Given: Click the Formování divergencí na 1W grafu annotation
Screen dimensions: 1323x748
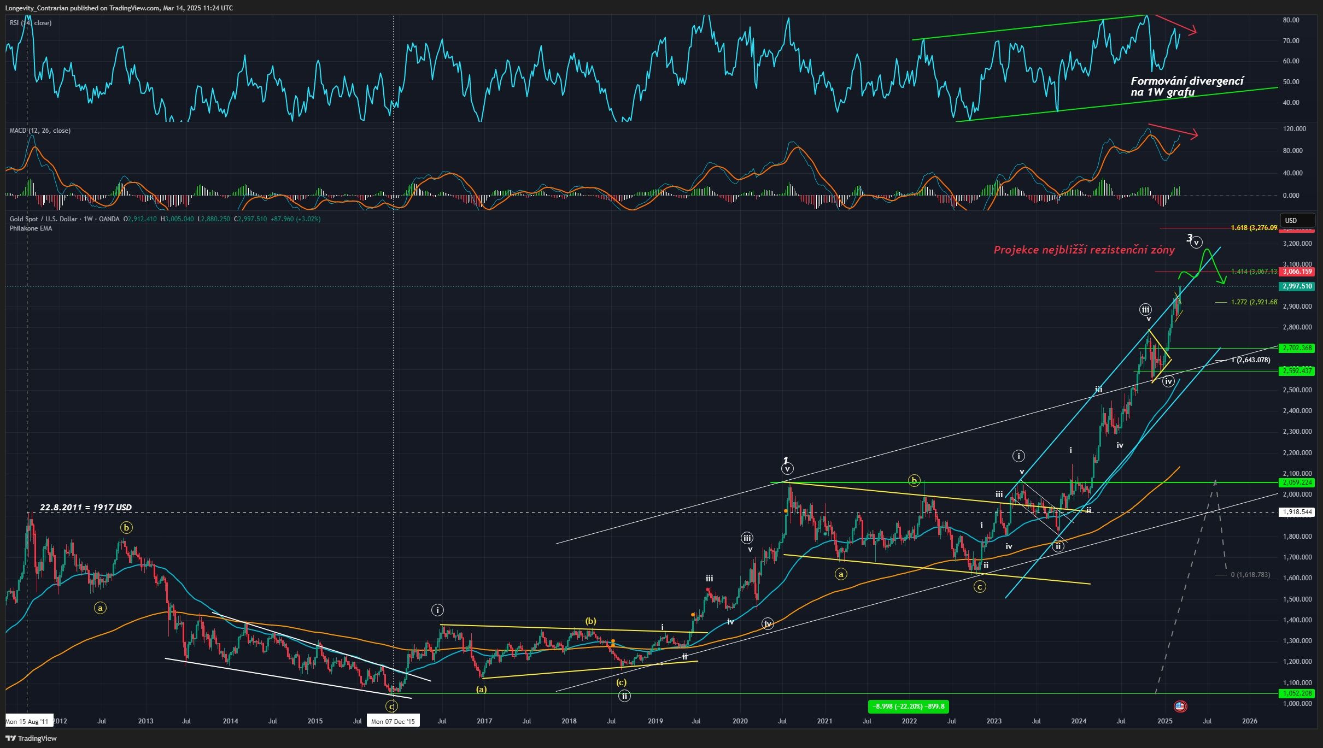Looking at the screenshot, I should (1187, 86).
